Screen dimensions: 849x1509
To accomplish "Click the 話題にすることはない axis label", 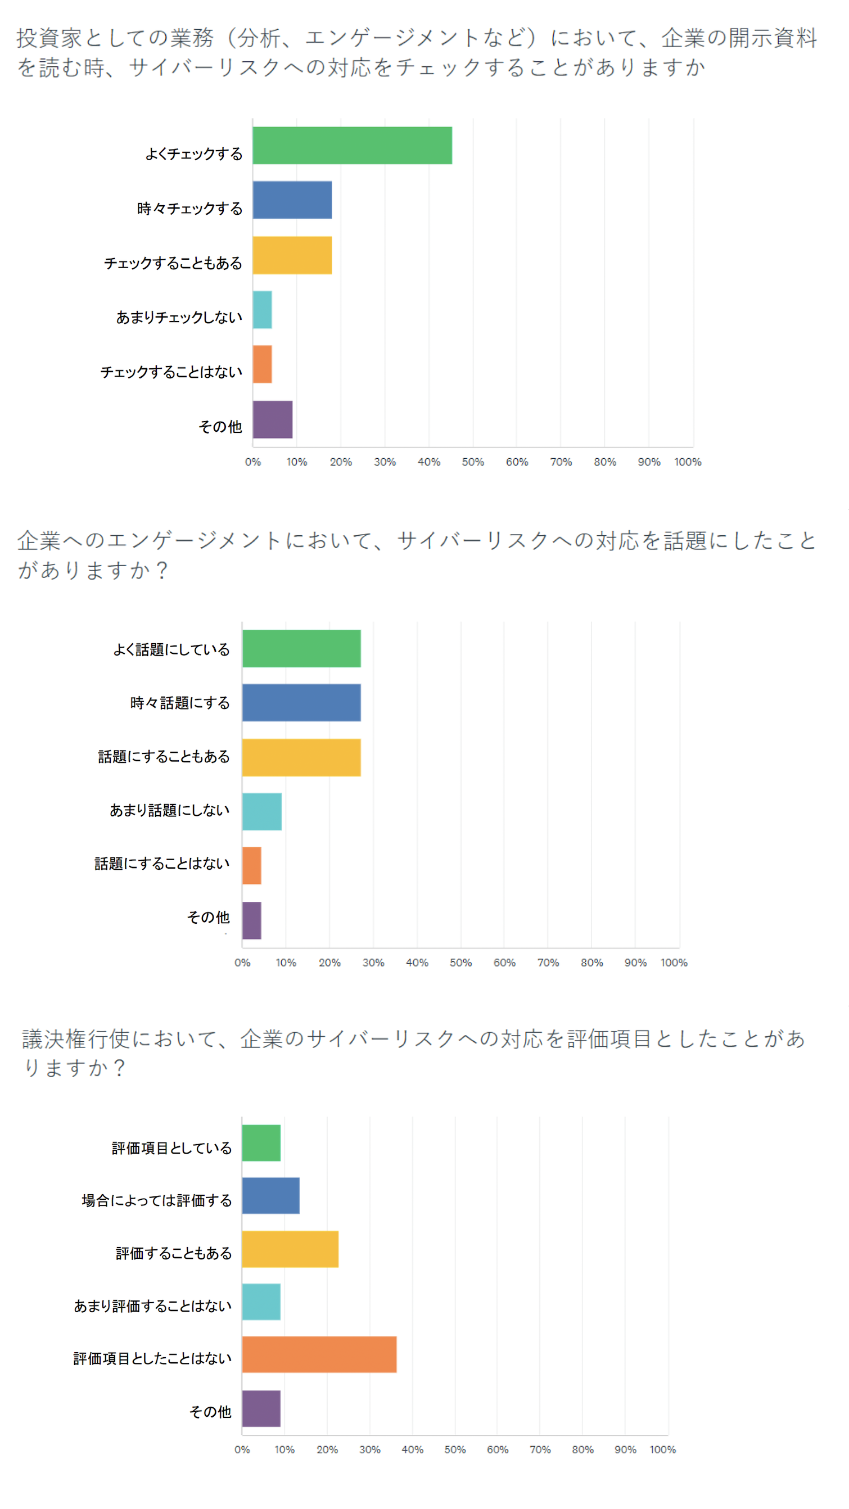I will (x=162, y=864).
